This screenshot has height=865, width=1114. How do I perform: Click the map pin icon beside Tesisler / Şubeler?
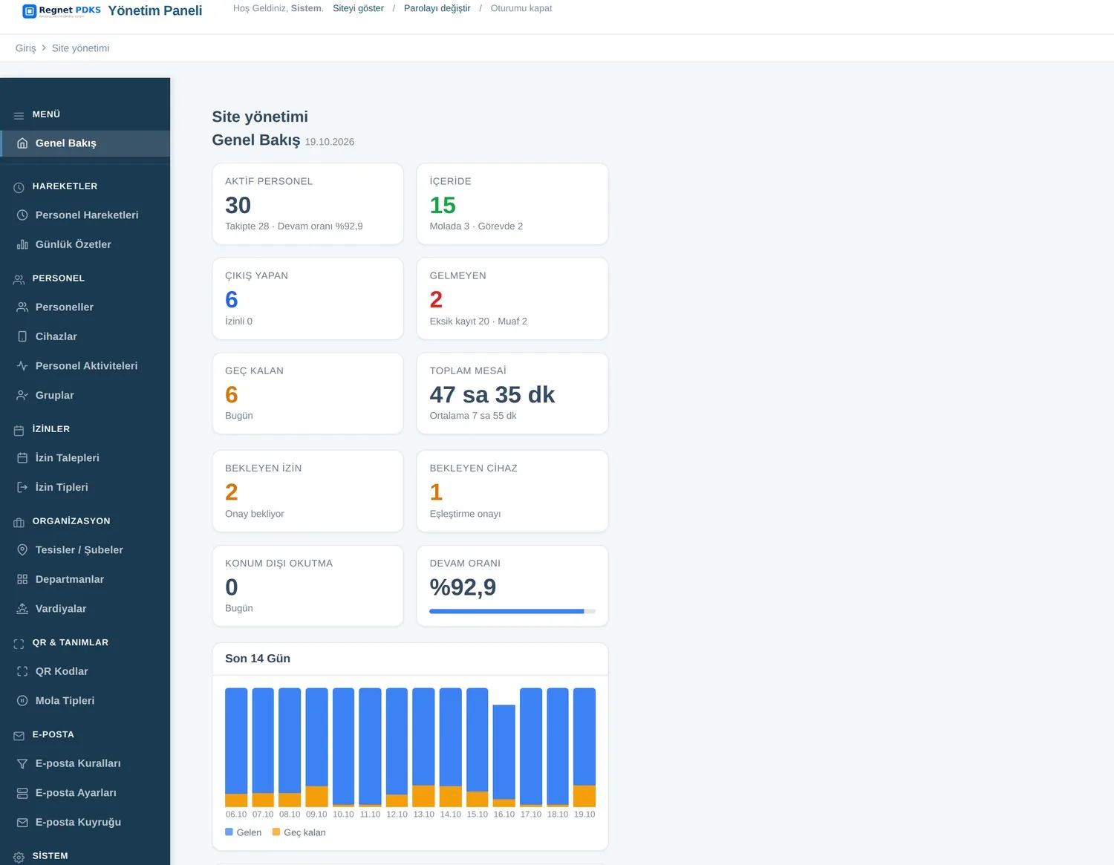[x=22, y=550]
